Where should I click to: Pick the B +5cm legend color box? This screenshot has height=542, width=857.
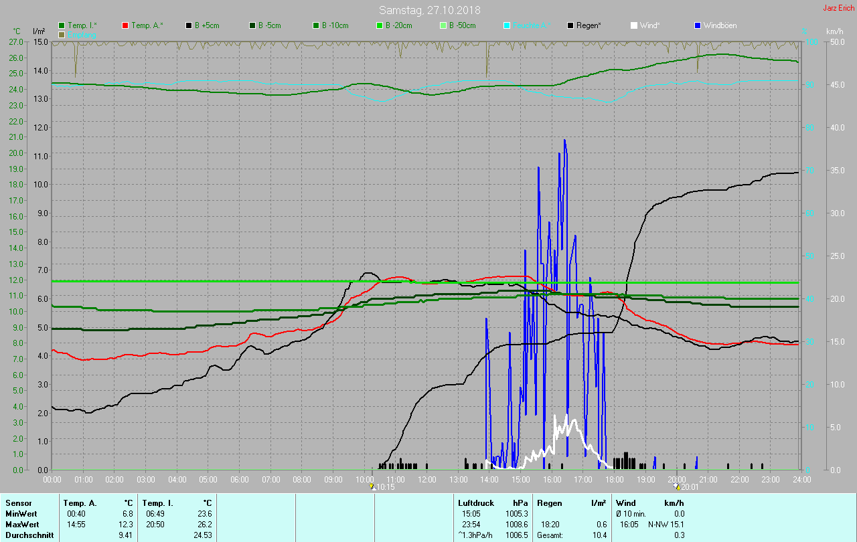coord(189,25)
